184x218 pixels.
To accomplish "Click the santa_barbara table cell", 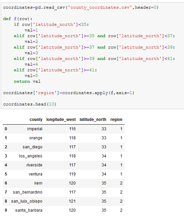I will pyautogui.click(x=29, y=210).
